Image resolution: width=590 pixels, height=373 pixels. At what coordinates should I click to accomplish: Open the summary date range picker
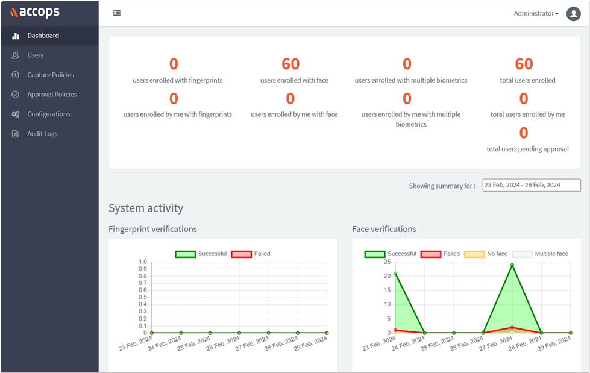tap(531, 185)
